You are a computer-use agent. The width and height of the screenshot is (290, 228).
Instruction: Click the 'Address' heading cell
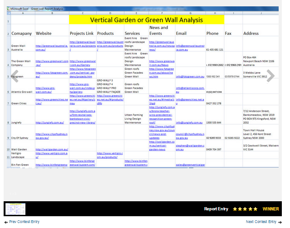[x=261, y=30]
